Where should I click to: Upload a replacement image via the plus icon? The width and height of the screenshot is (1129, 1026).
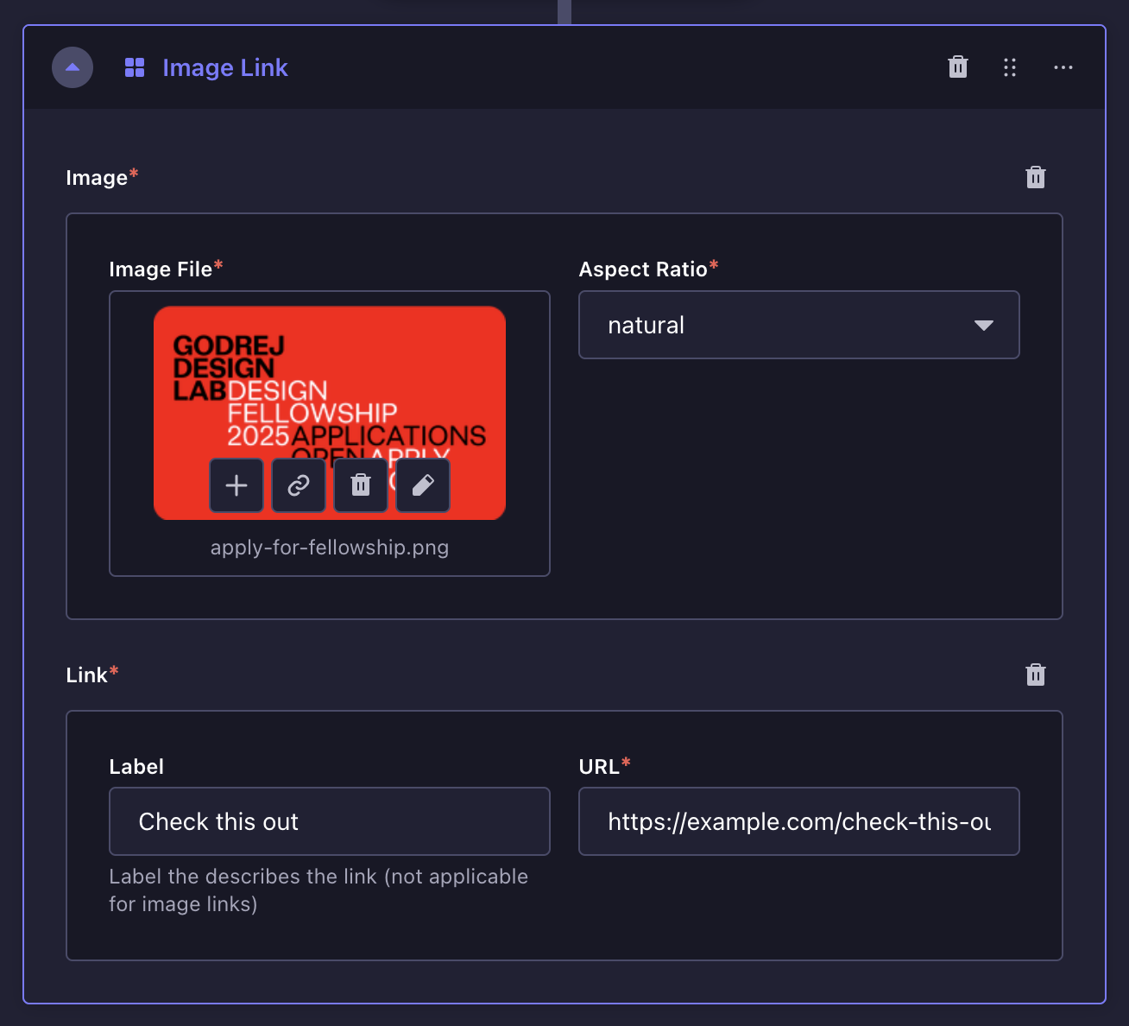coord(237,484)
